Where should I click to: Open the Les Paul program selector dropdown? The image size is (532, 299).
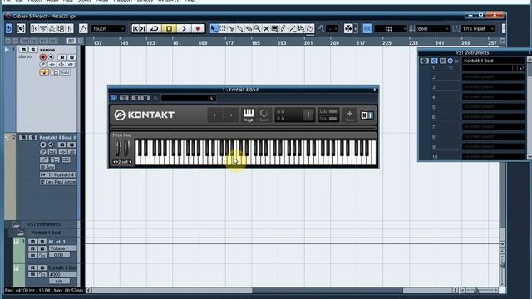point(58,182)
